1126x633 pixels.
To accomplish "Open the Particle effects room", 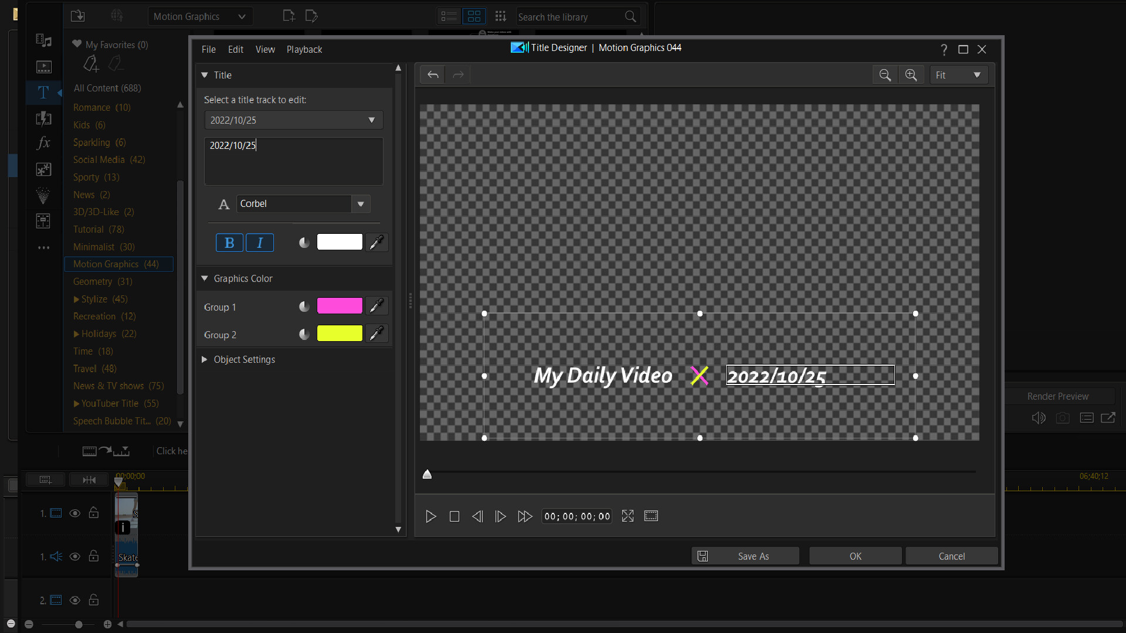I will [43, 195].
